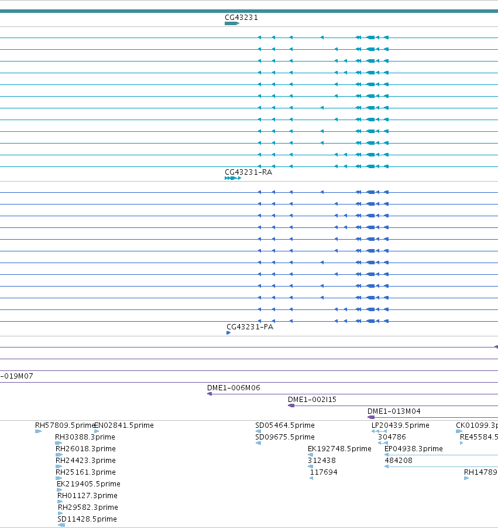Open EST RH57809.5prime
Screen dimensions: 498x528
click(65, 425)
